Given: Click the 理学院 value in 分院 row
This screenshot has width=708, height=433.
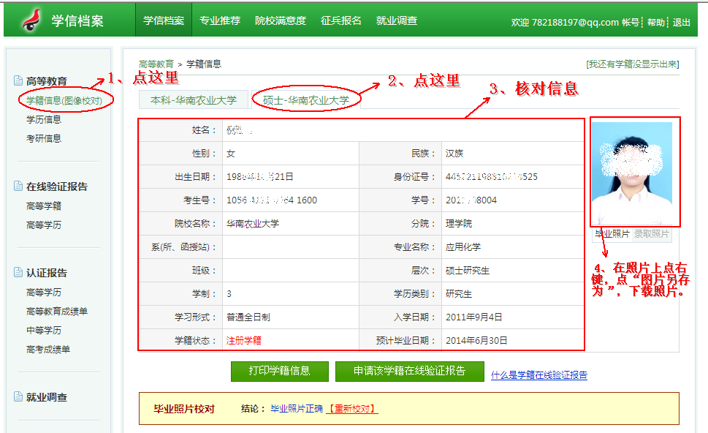Looking at the screenshot, I should [459, 223].
